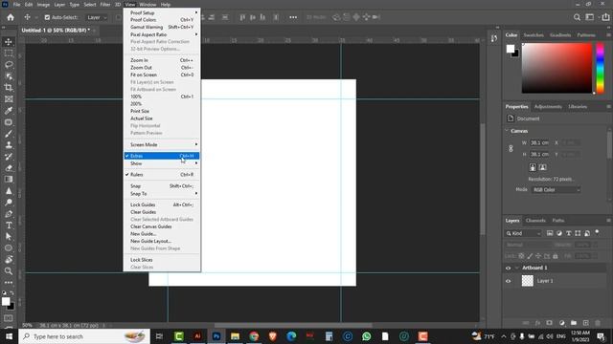Toggle the layer filter on/off switch

(x=597, y=232)
